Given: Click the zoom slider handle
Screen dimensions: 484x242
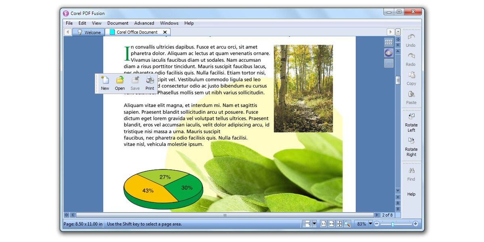Looking at the screenshot, I should (x=392, y=224).
